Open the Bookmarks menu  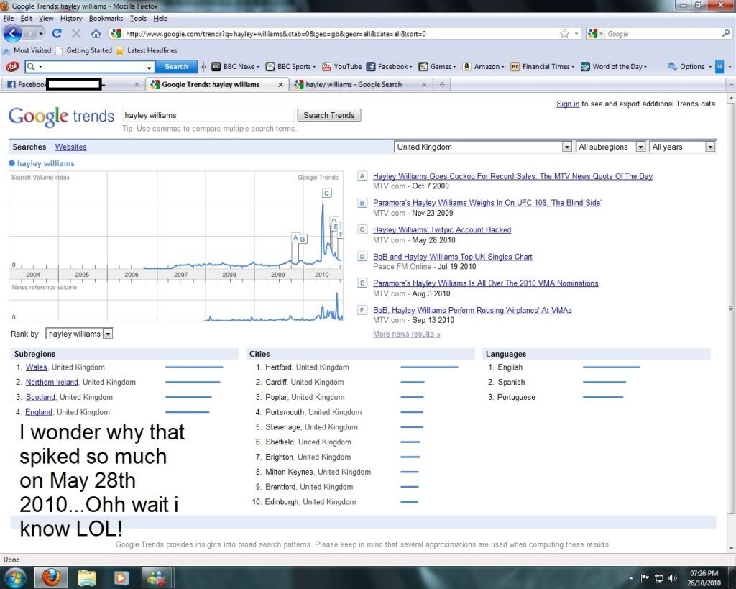[106, 18]
